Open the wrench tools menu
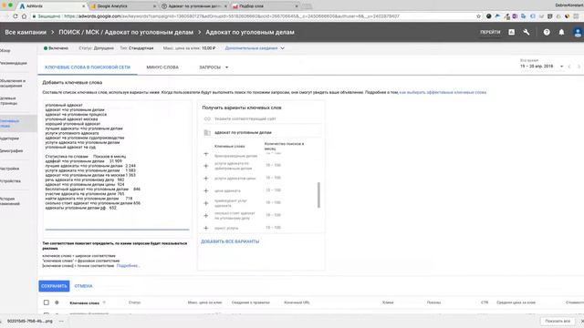Screen dimensions: 584x328 (x=527, y=33)
